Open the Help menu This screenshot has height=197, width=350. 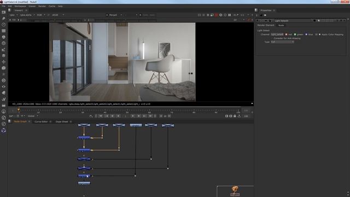[x=60, y=6]
